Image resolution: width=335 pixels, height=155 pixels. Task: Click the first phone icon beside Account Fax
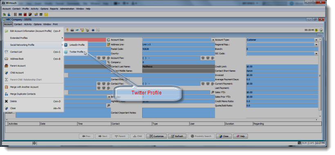[x=203, y=58]
